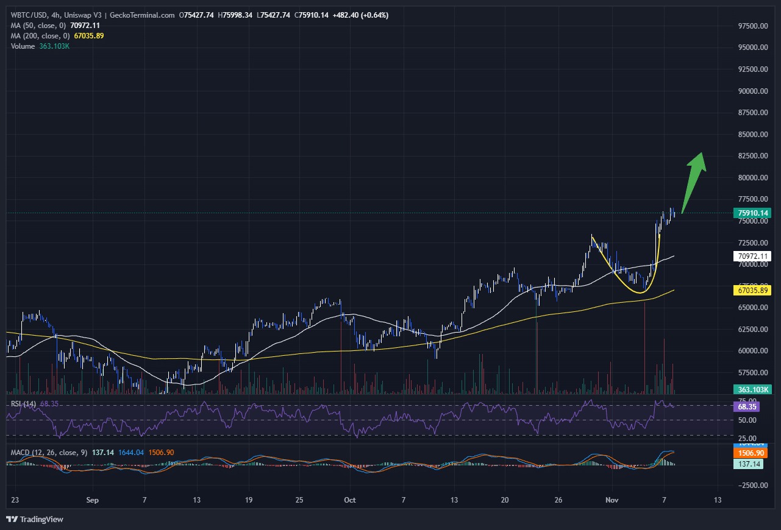Image resolution: width=781 pixels, height=530 pixels.
Task: Click the 20 date label on time axis
Action: tap(504, 500)
